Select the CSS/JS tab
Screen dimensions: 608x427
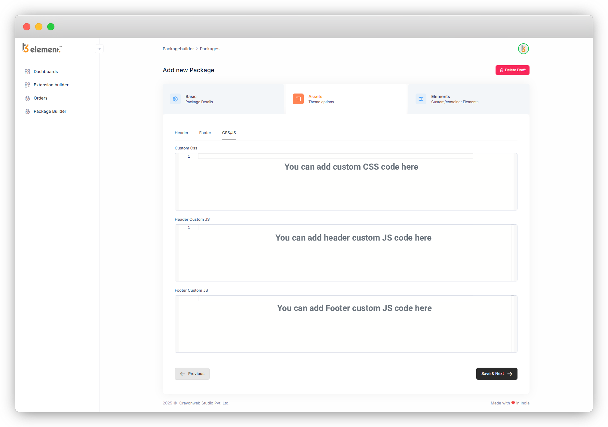click(229, 133)
